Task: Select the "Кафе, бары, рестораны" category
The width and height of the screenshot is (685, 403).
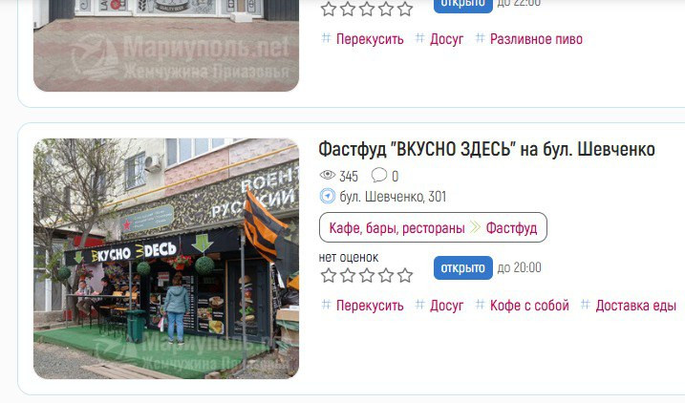Action: [396, 228]
